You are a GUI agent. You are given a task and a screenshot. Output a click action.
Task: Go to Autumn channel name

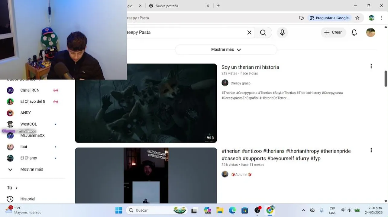241,175
